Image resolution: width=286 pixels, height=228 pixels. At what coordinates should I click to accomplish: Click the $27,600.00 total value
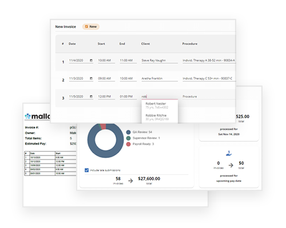pyautogui.click(x=149, y=178)
